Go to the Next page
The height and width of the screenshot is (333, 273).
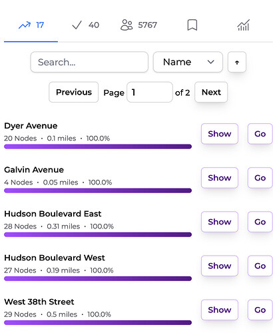[211, 92]
